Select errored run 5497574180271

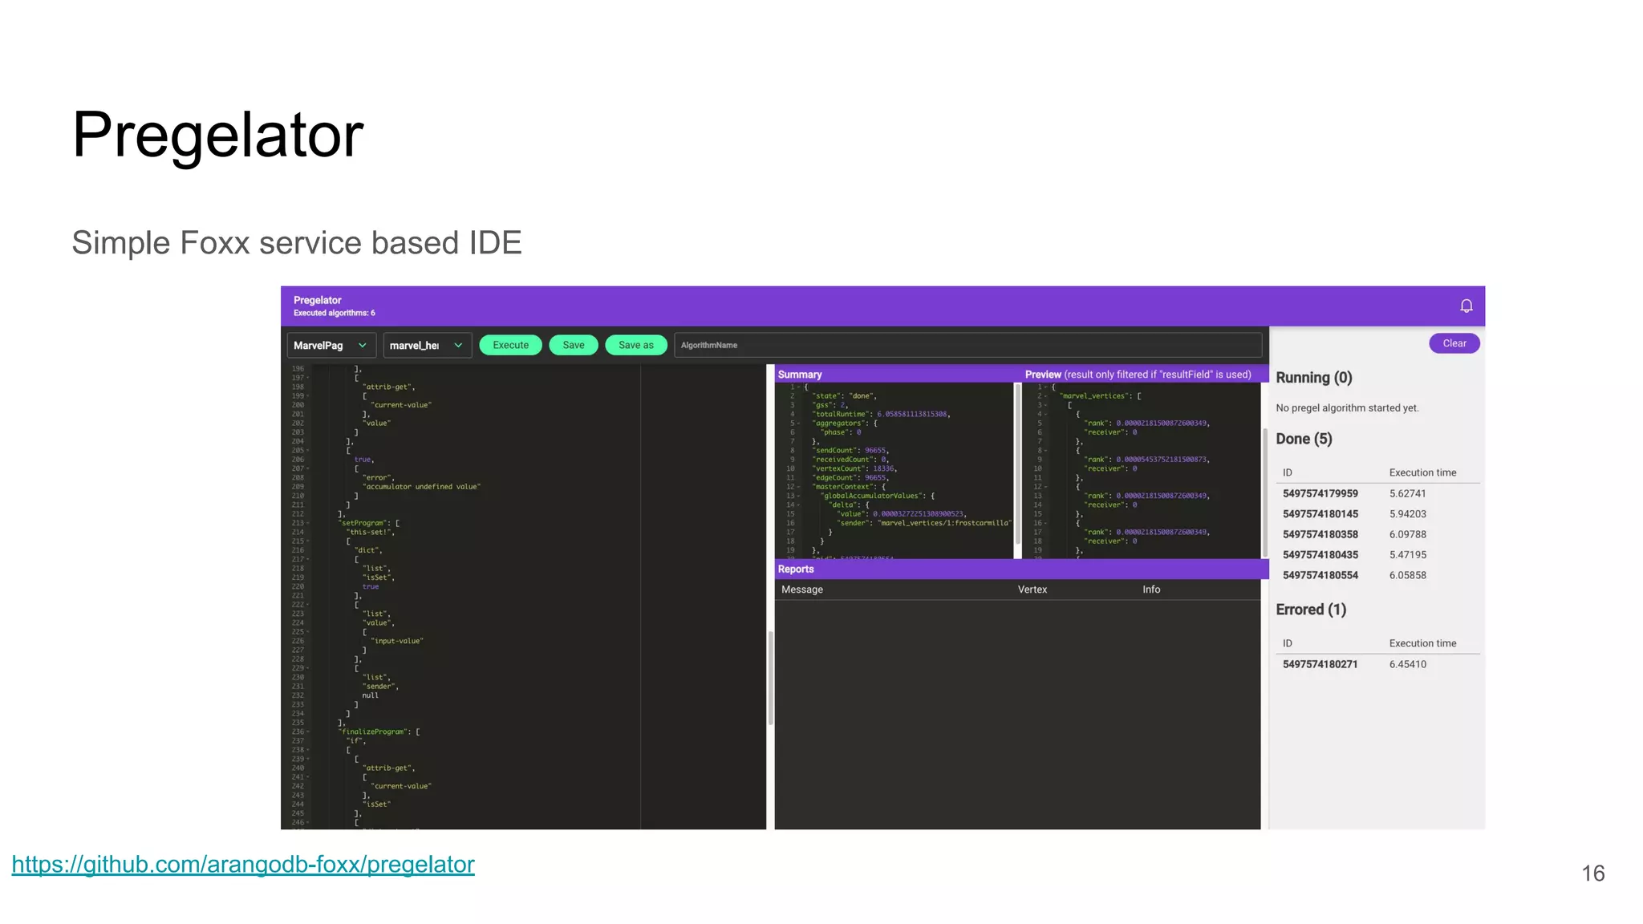(1320, 664)
